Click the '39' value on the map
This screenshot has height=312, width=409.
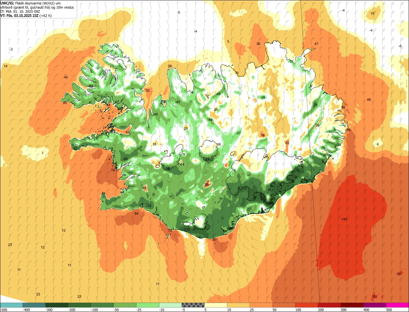317,125
